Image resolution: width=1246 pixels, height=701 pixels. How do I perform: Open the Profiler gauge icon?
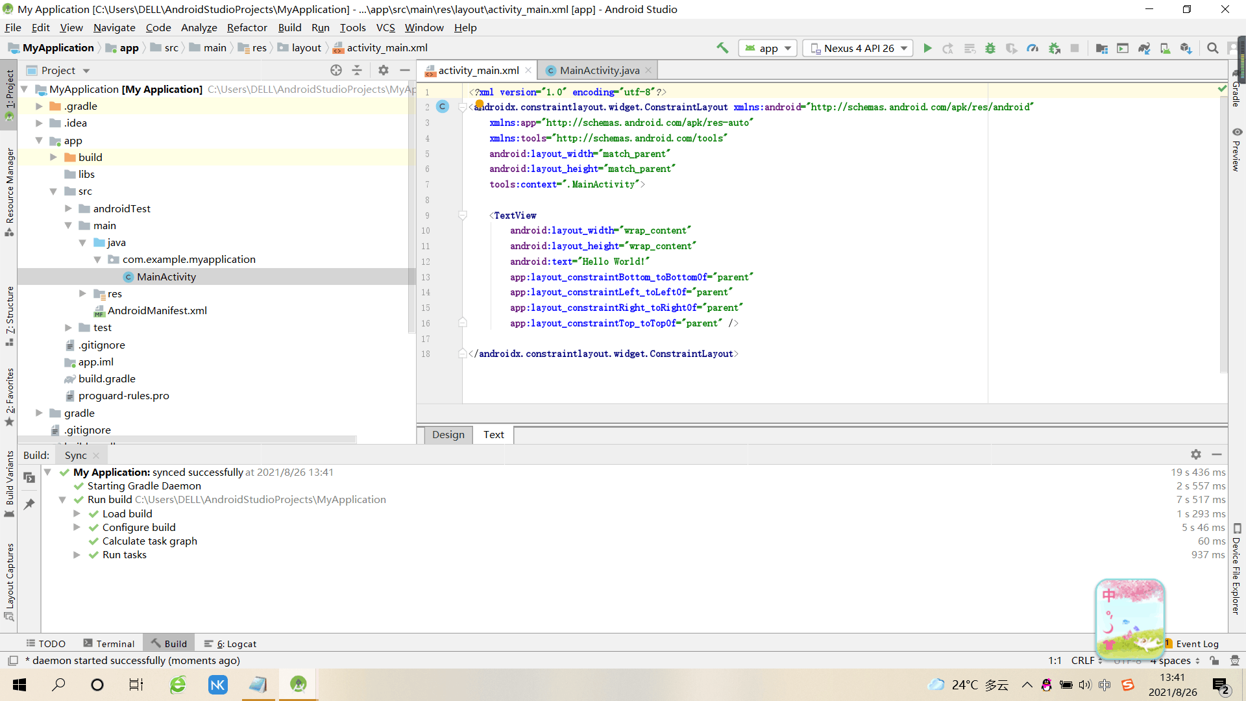point(1032,48)
